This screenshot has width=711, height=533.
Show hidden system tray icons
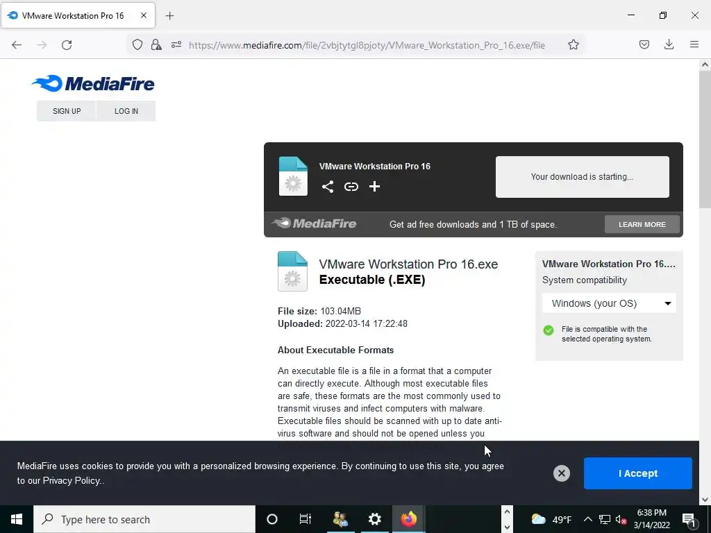(587, 519)
